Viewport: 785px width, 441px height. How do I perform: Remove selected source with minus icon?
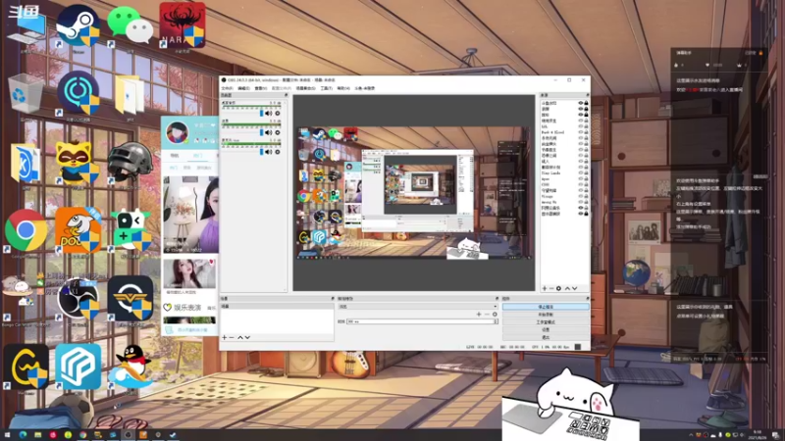coord(551,288)
